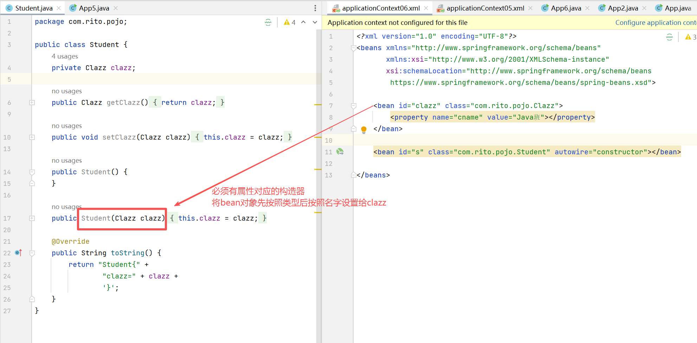Open the left editor tab options menu
The image size is (697, 343).
click(315, 8)
